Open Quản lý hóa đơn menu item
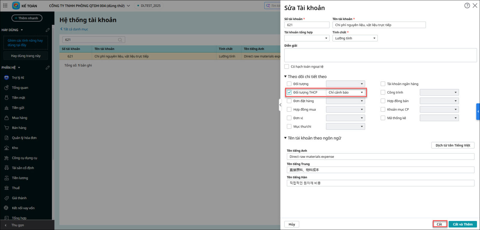The image size is (480, 230). 24,138
